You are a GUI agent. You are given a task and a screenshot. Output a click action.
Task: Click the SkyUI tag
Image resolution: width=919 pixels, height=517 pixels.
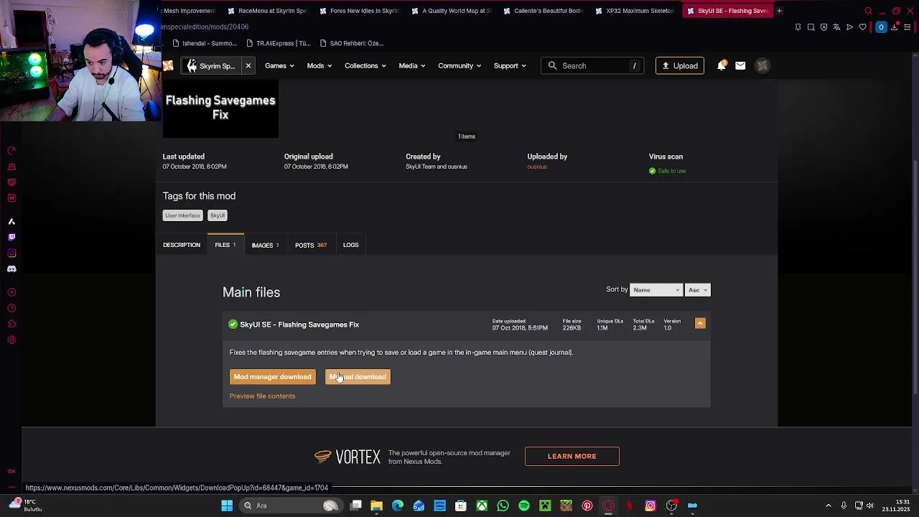[x=217, y=215]
